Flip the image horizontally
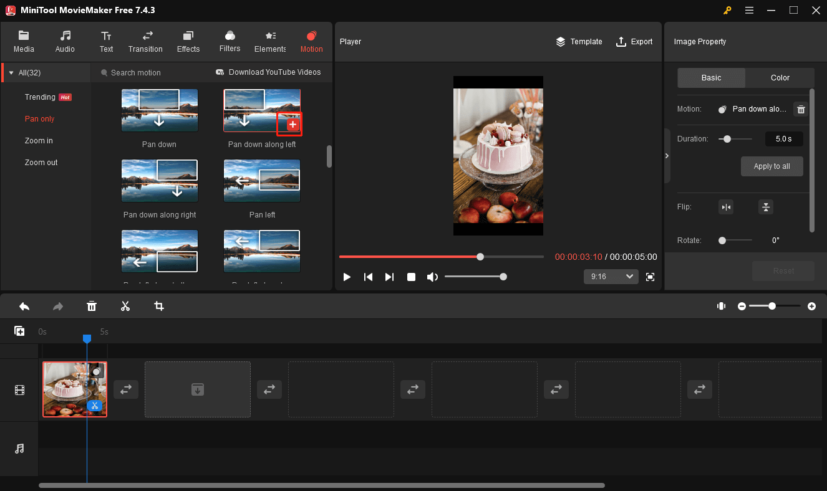Screen dimensions: 827x491 (x=726, y=207)
